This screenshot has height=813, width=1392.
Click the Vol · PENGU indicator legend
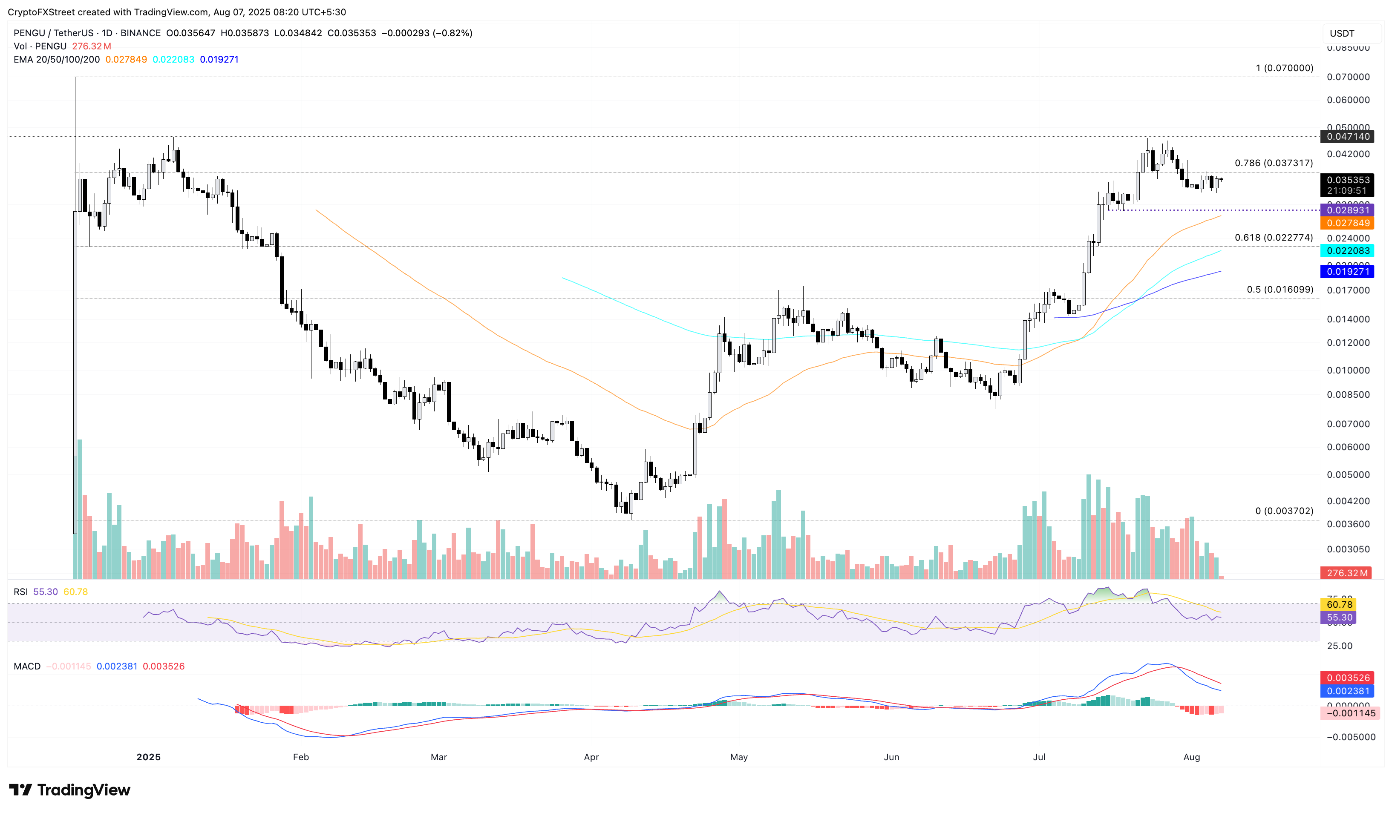[x=40, y=46]
